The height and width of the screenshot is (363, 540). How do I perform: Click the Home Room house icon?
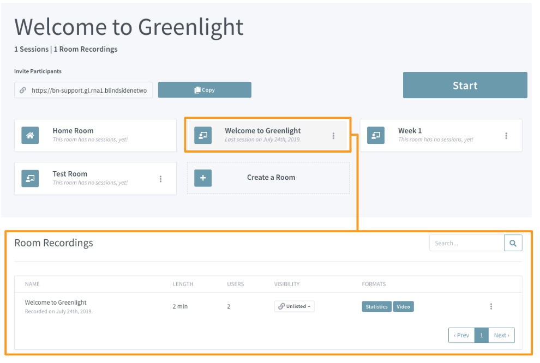tap(30, 135)
